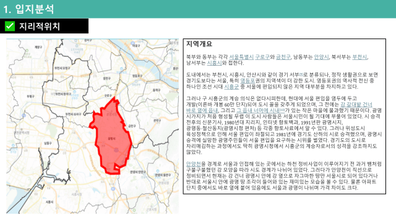Click the 남동구 map label
Screen dimensions: 396x223
pyautogui.click(x=48, y=143)
